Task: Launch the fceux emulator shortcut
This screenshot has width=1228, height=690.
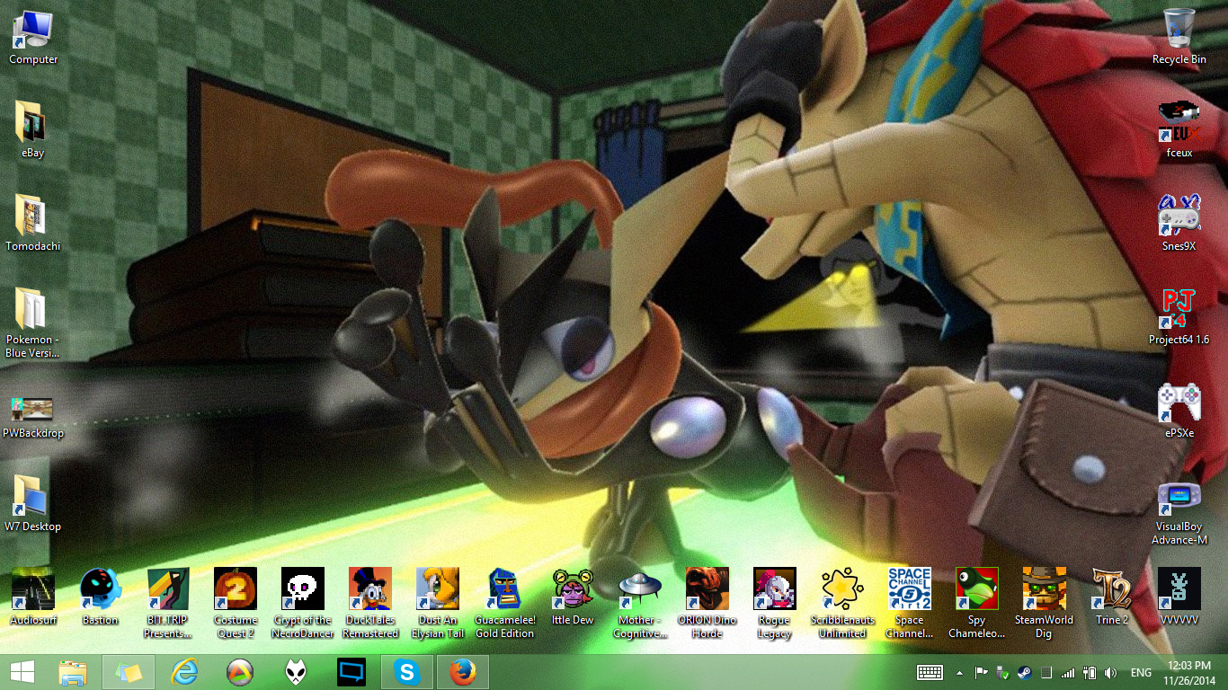Action: (1179, 130)
